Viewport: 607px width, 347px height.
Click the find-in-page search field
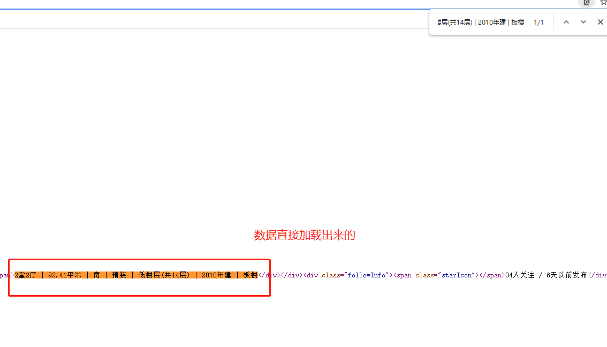coord(481,22)
